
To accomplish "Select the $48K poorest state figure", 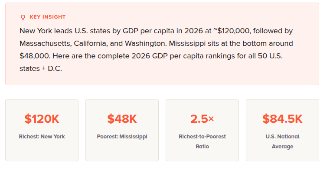I will click(122, 119).
